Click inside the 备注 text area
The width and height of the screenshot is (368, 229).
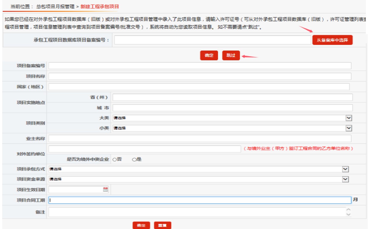coord(197,212)
